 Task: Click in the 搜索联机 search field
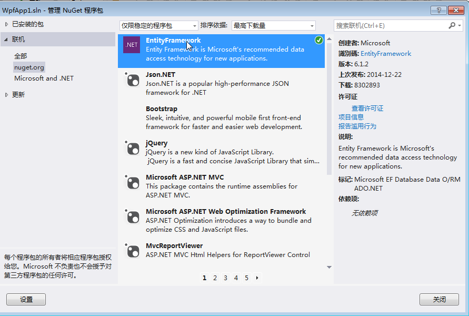pos(391,25)
